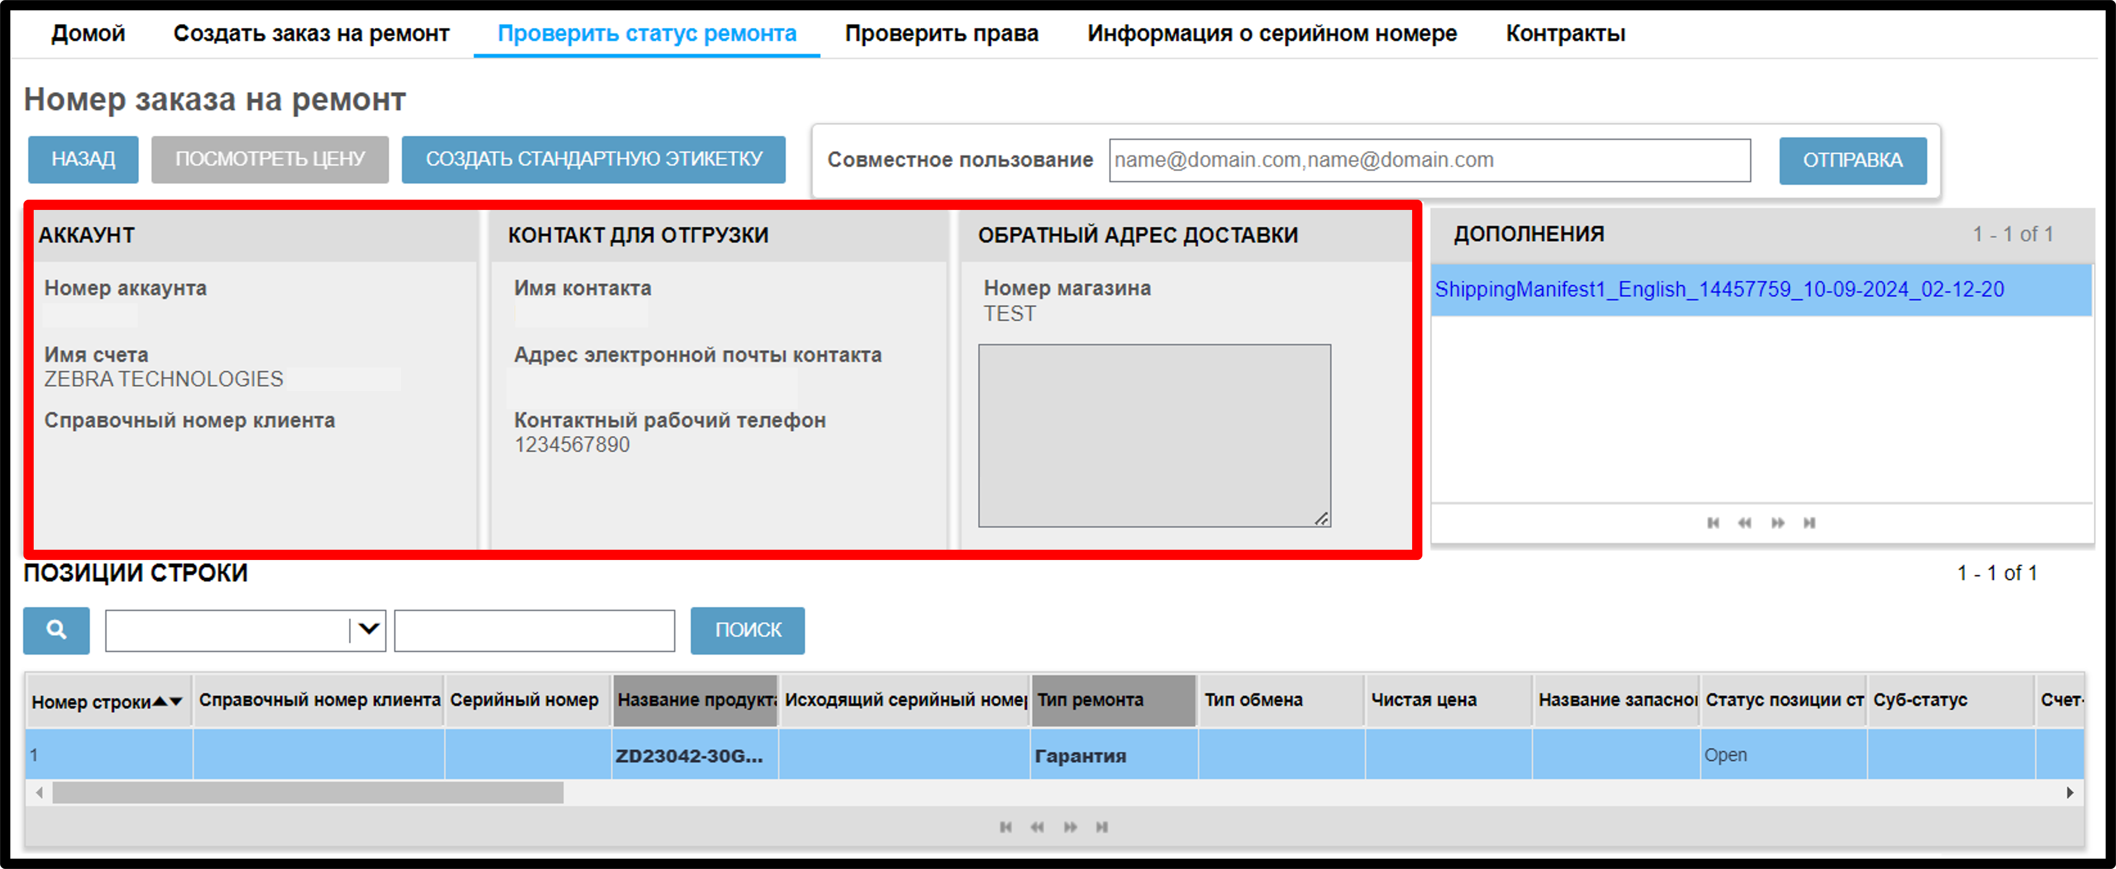Go to previous page in Дополнения pager
The image size is (2116, 869).
1745,522
